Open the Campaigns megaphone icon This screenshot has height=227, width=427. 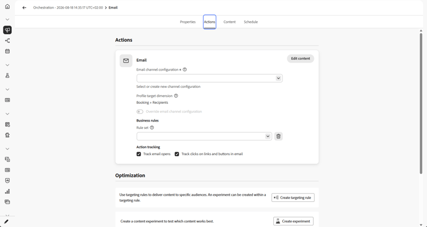pyautogui.click(x=7, y=30)
